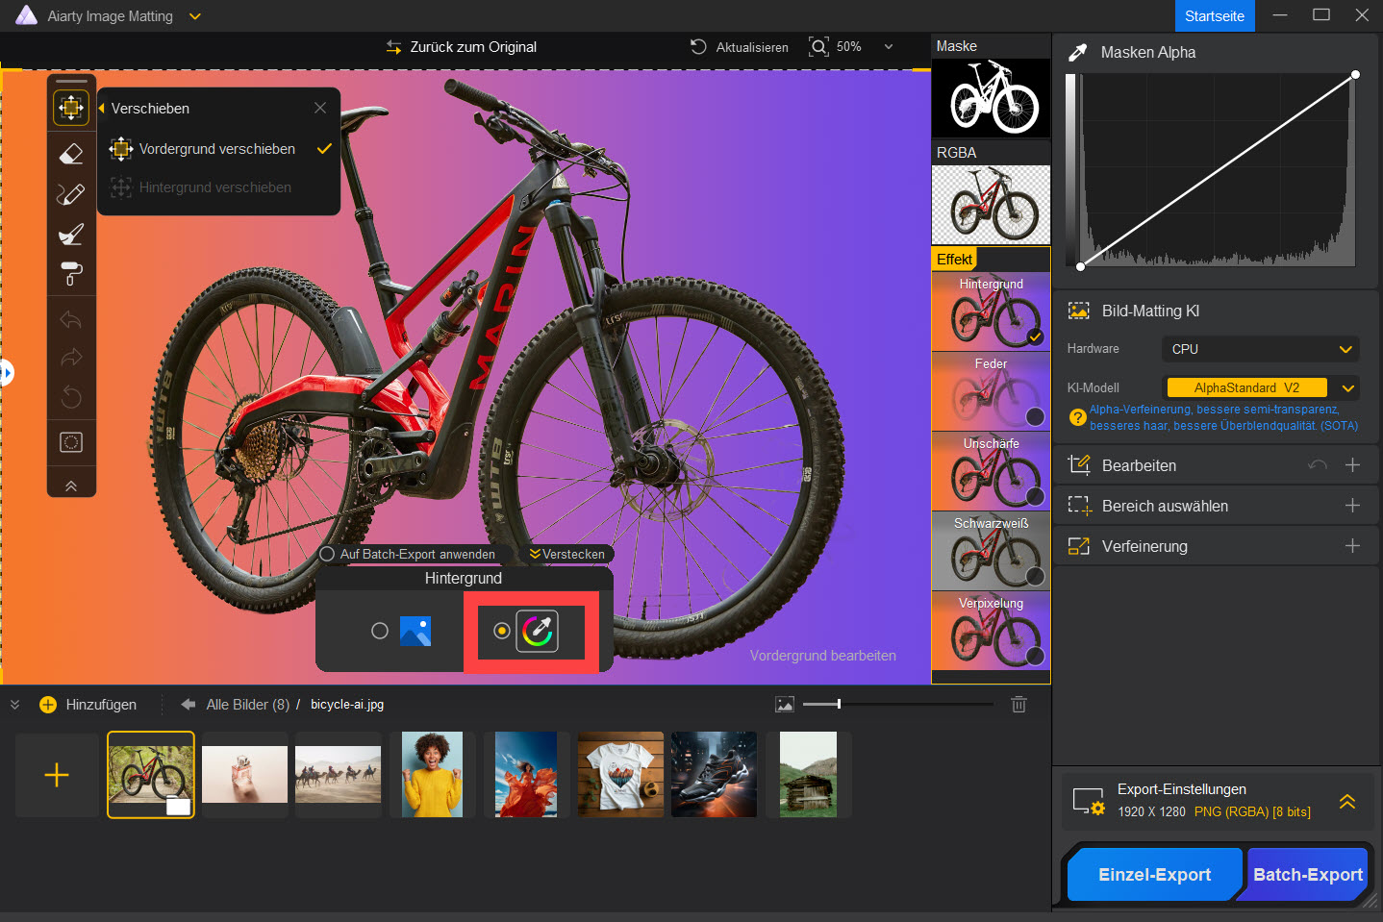1383x922 pixels.
Task: Click the Masken Alpha eyedropper icon
Action: pyautogui.click(x=1077, y=53)
